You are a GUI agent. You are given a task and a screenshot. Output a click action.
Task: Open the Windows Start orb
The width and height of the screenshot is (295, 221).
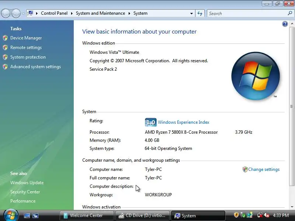(x=11, y=215)
